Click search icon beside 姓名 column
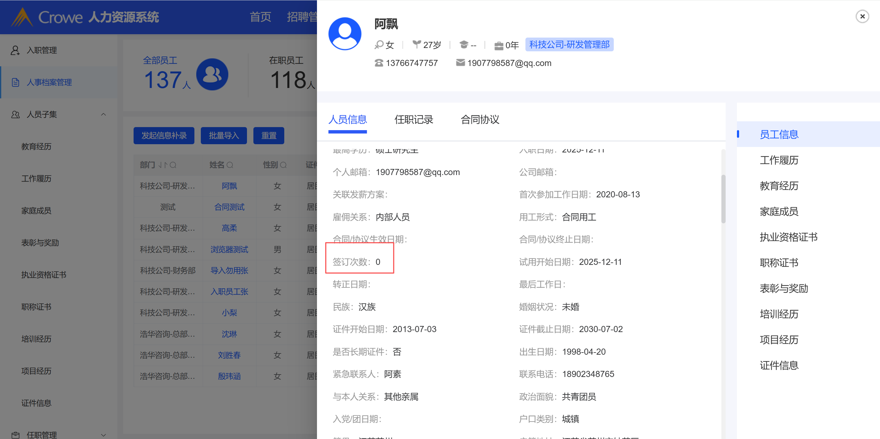The width and height of the screenshot is (880, 439). tap(230, 165)
